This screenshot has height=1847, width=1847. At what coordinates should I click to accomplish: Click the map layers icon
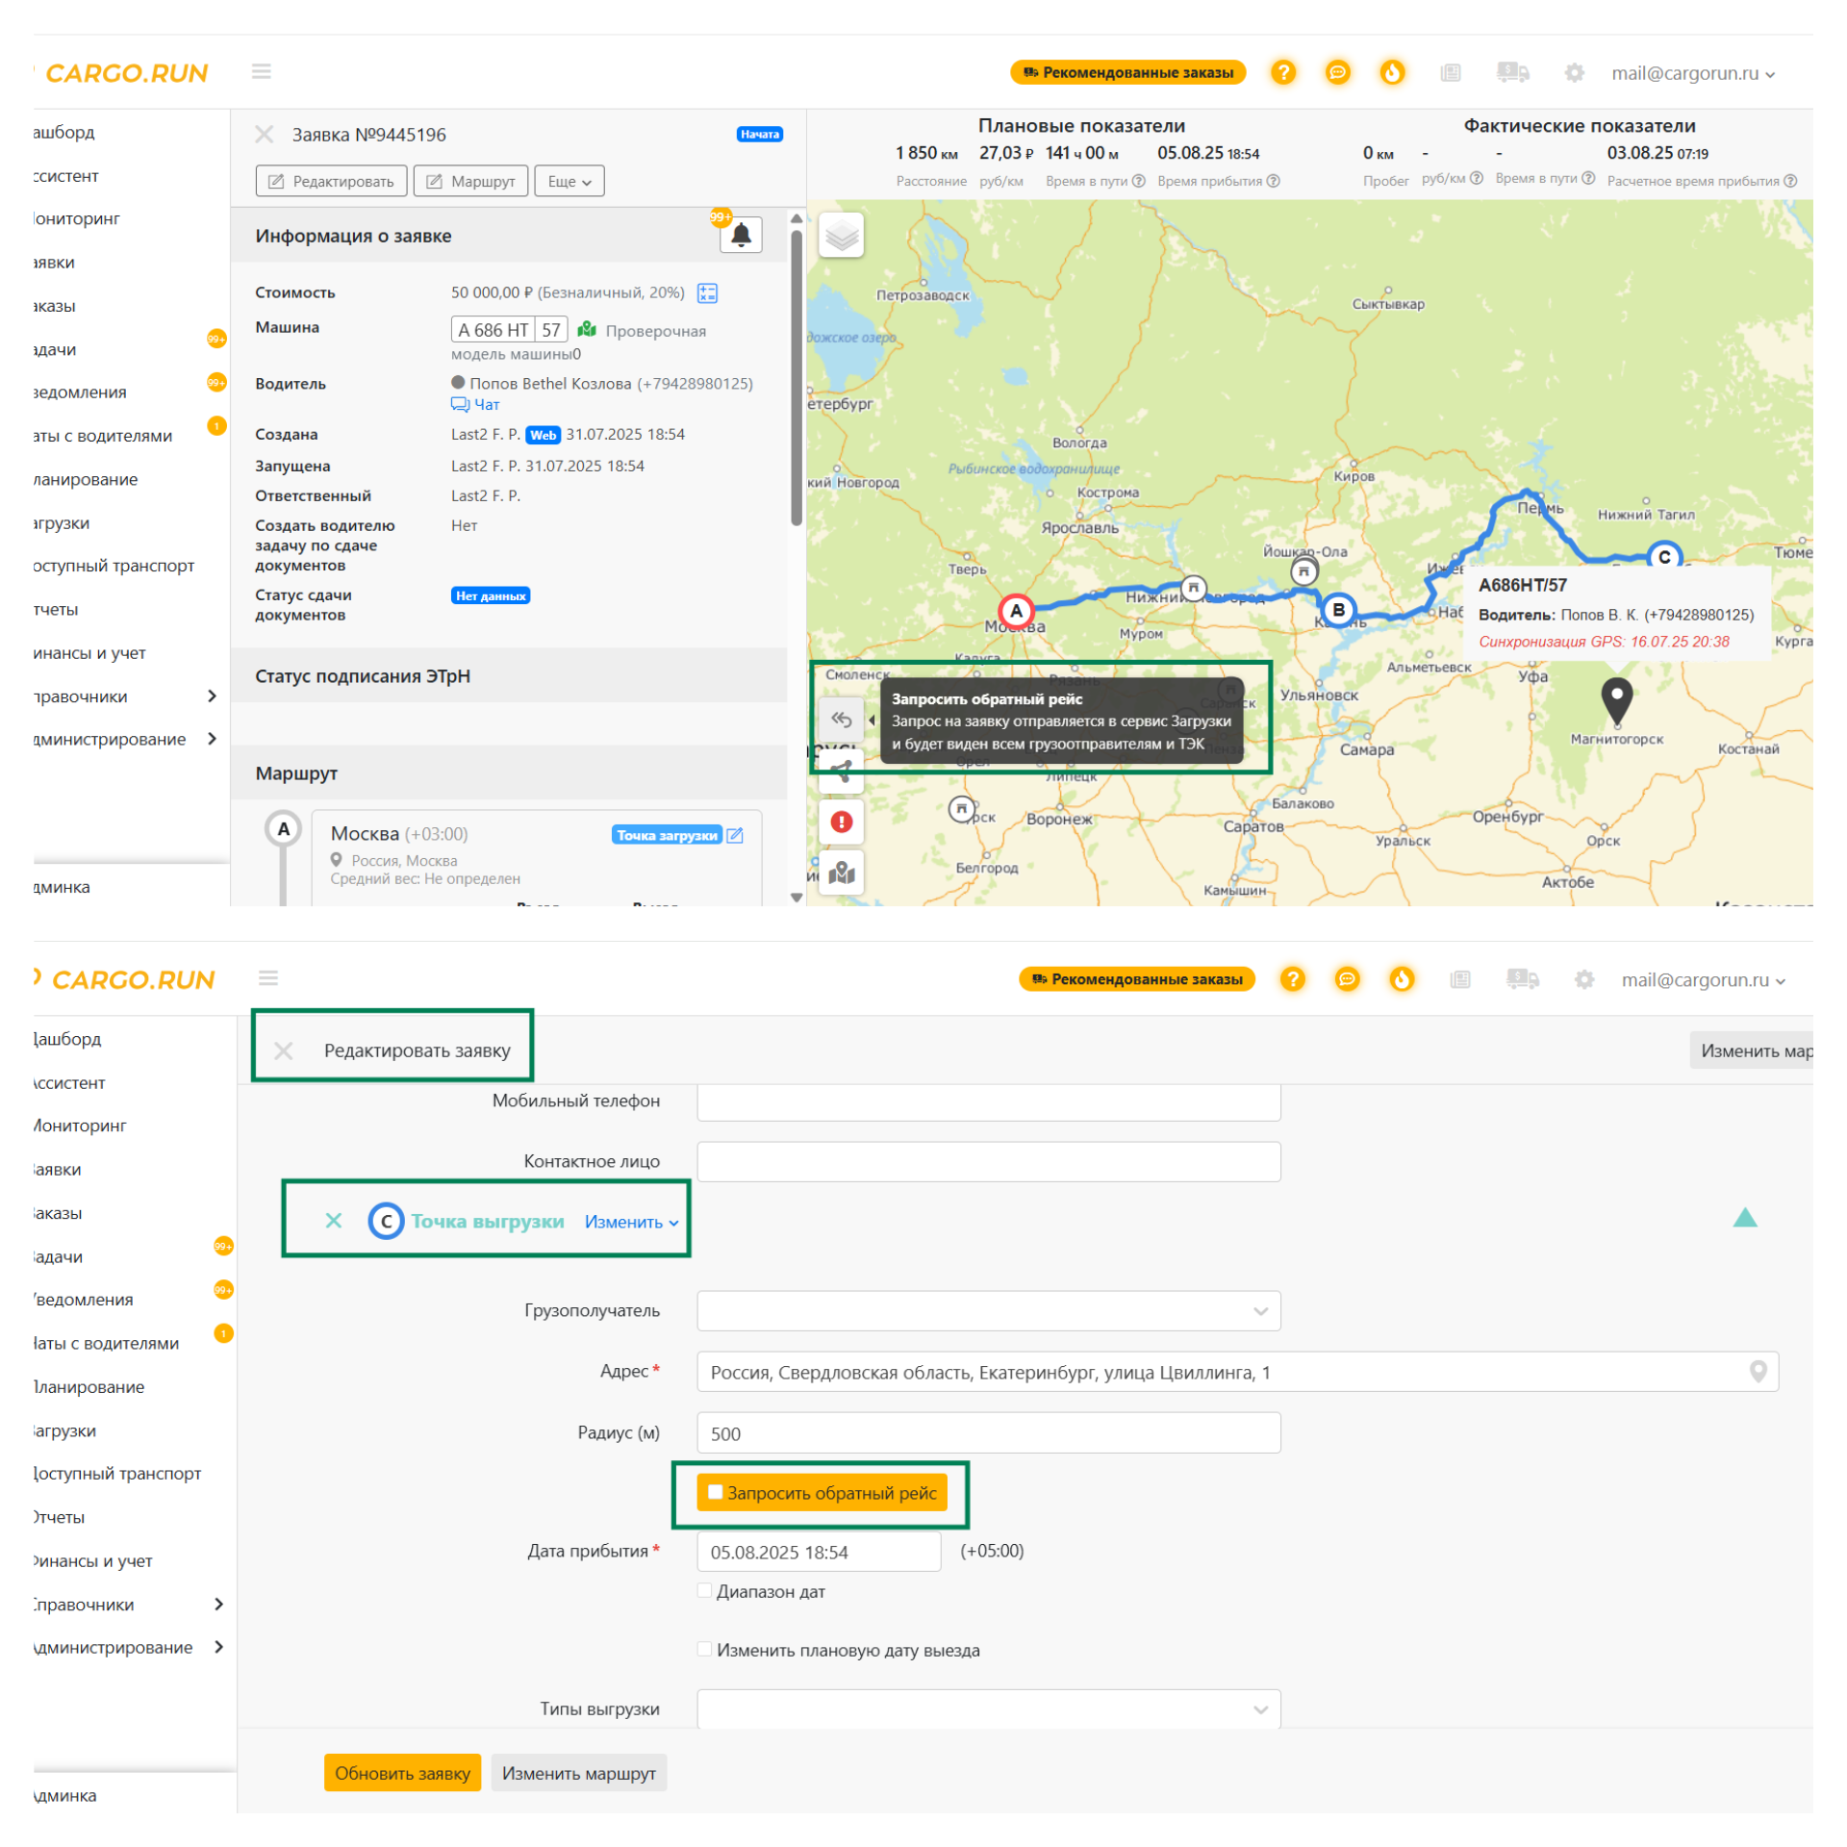[x=841, y=236]
